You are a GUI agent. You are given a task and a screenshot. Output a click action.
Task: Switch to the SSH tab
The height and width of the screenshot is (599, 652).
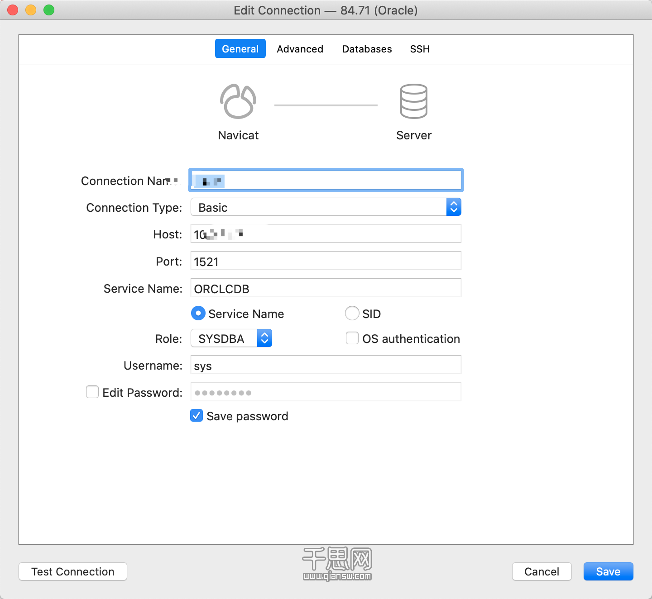(x=420, y=49)
